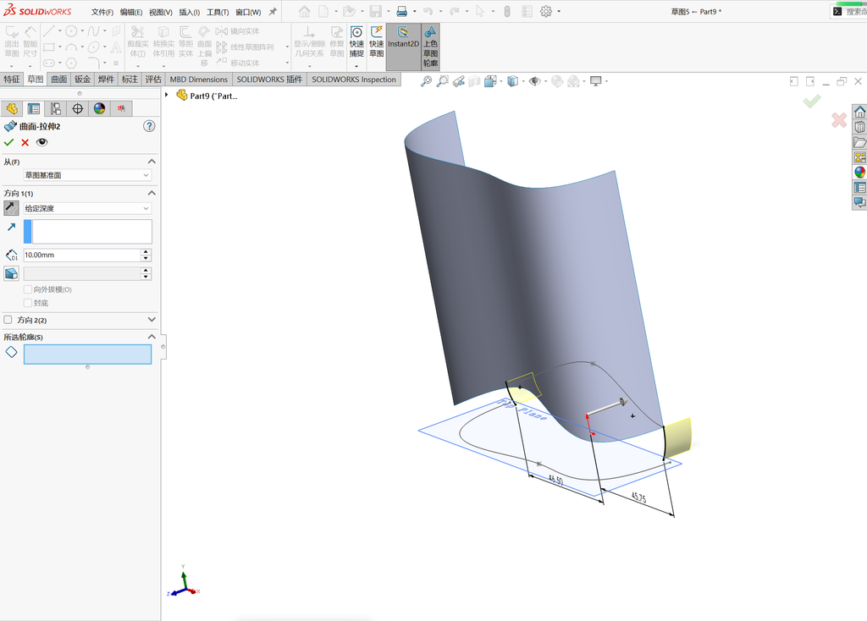Viewport: 867px width, 621px height.
Task: Open the FeatureManager design tree tab
Action: pyautogui.click(x=12, y=109)
